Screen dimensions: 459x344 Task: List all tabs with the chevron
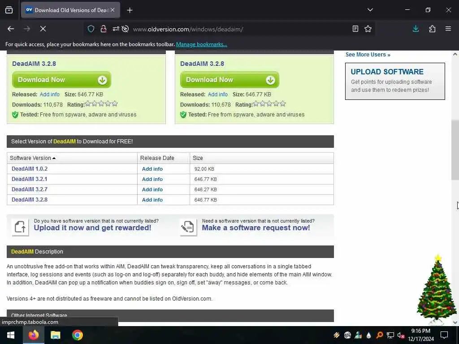click(370, 10)
